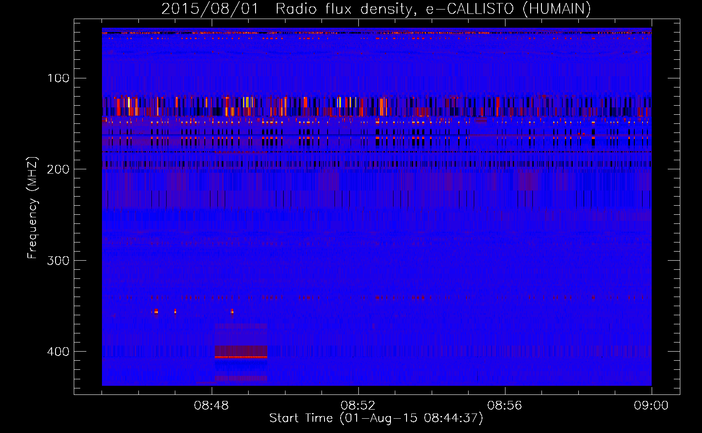Click the time tick label '09:00'
Image resolution: width=702 pixels, height=433 pixels.
pyautogui.click(x=651, y=406)
